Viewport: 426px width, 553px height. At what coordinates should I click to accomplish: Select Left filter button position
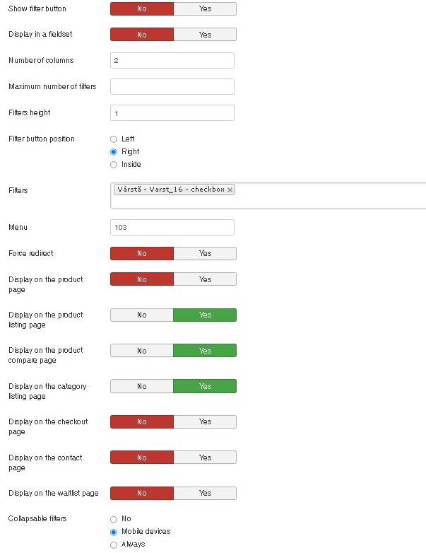click(x=114, y=139)
